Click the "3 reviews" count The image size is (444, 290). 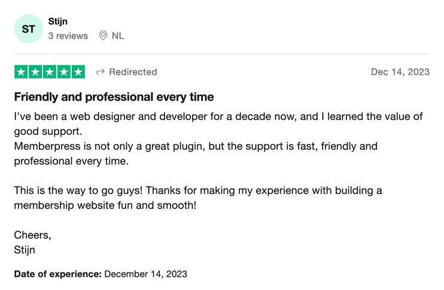tap(68, 36)
